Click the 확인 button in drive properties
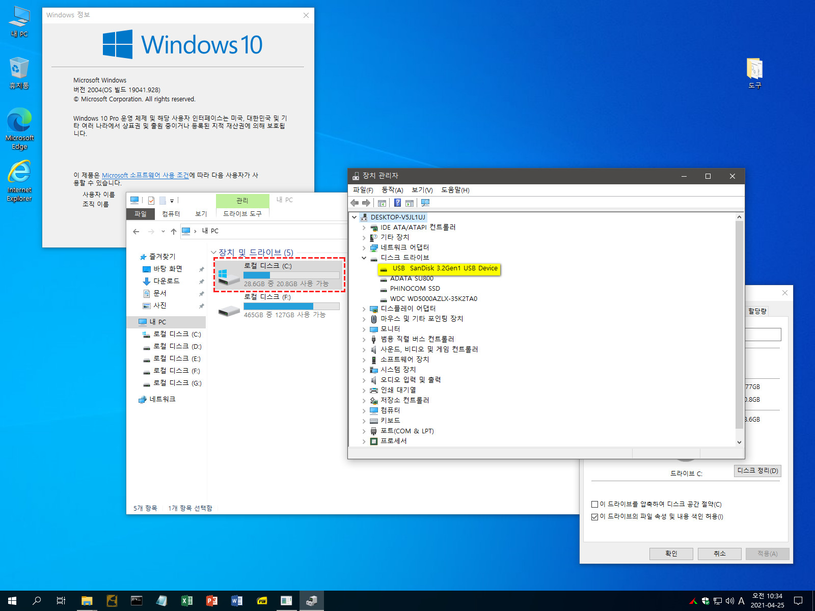815x611 pixels. 671,553
